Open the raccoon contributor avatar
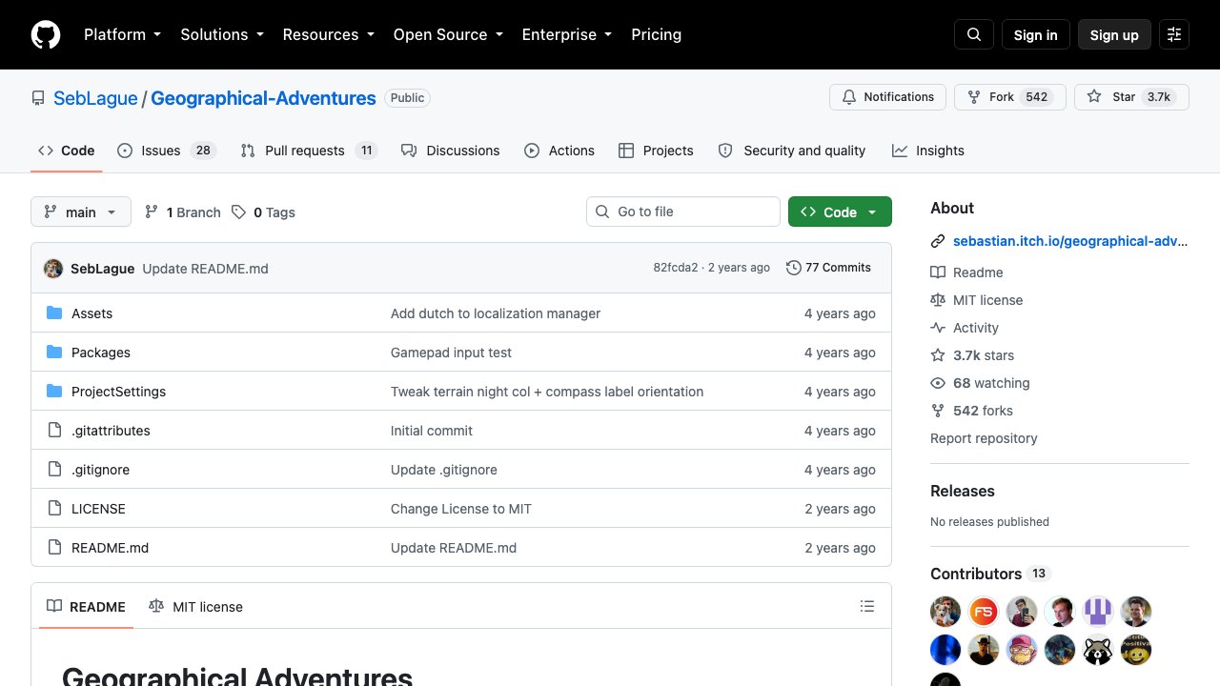 (x=1098, y=650)
